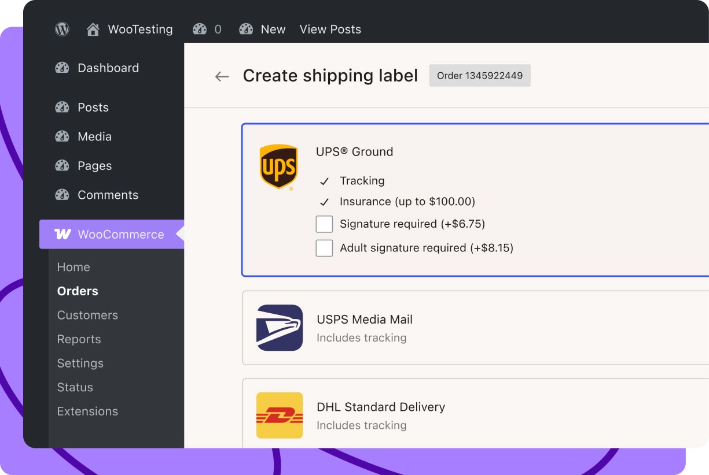This screenshot has height=475, width=709.
Task: Click the USPS eagle logo
Action: tap(280, 328)
